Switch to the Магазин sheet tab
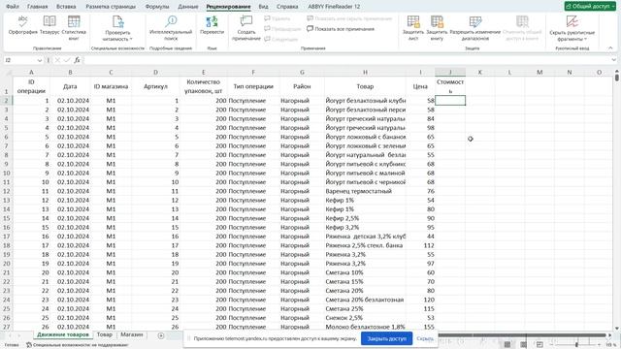The width and height of the screenshot is (621, 349). (132, 334)
